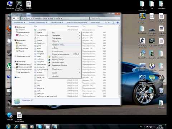
Task: Expand the Группировка submenu
Action: pyautogui.click(x=64, y=38)
